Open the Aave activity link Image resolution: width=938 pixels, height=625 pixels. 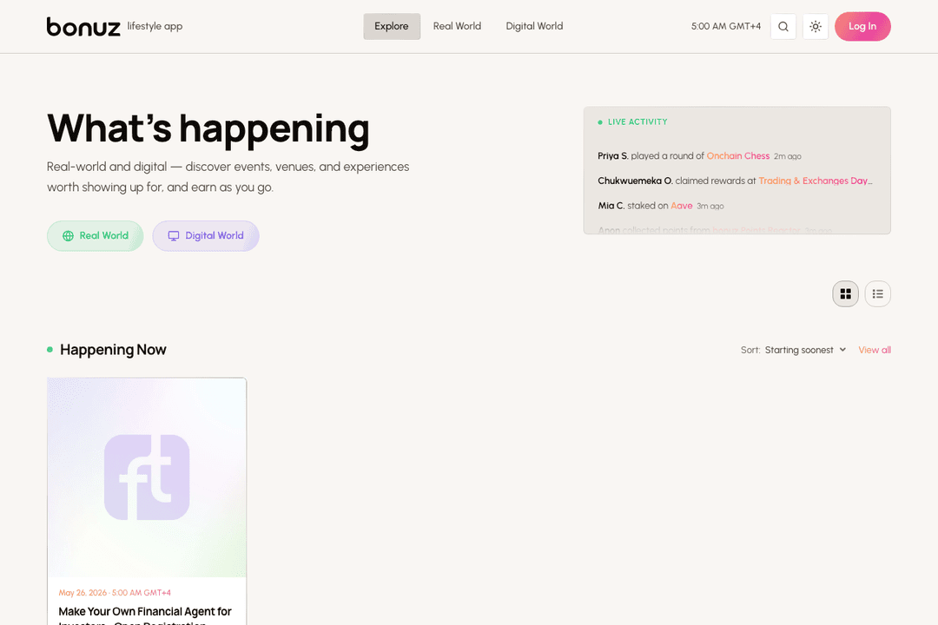point(682,206)
